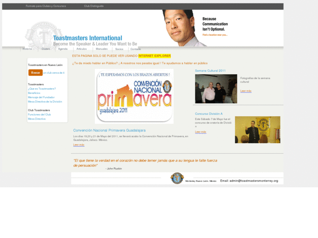
Task: Open Formato para Clubes y Concursos menu
Action: coord(46,6)
